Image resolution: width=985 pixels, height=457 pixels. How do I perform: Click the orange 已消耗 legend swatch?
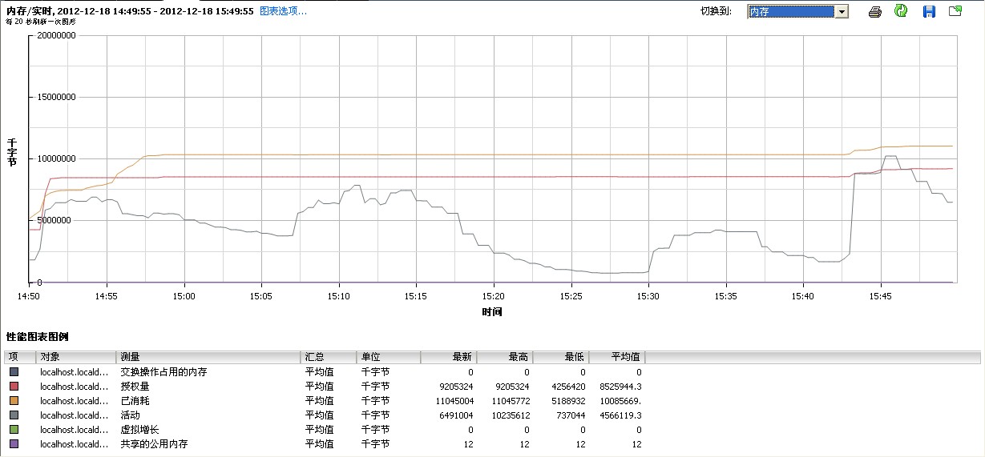pyautogui.click(x=14, y=401)
